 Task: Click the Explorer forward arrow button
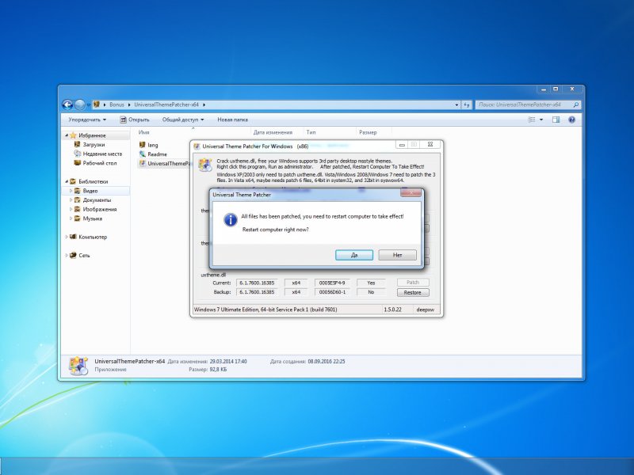(x=80, y=104)
